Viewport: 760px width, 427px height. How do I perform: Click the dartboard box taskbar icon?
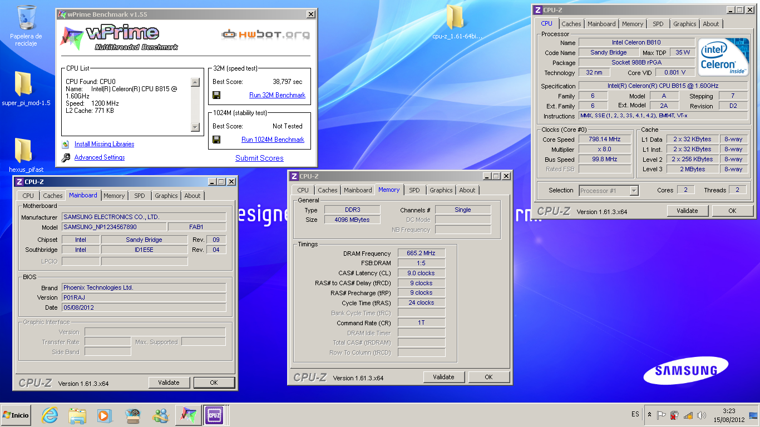tap(133, 415)
